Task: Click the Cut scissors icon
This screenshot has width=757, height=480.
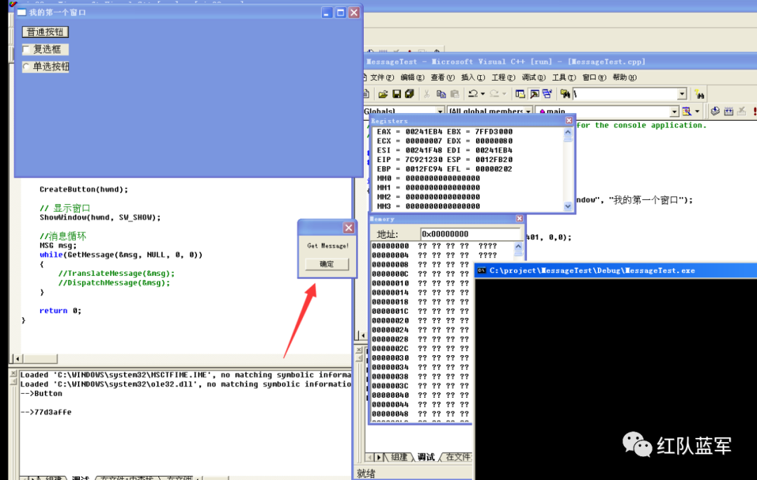Action: point(427,94)
